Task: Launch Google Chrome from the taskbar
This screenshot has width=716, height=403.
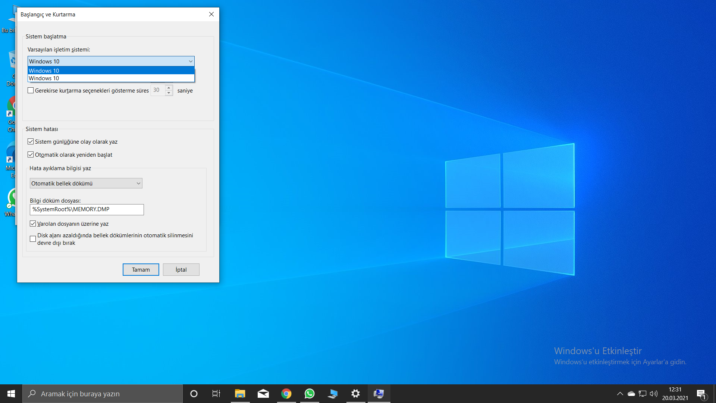Action: coord(286,394)
